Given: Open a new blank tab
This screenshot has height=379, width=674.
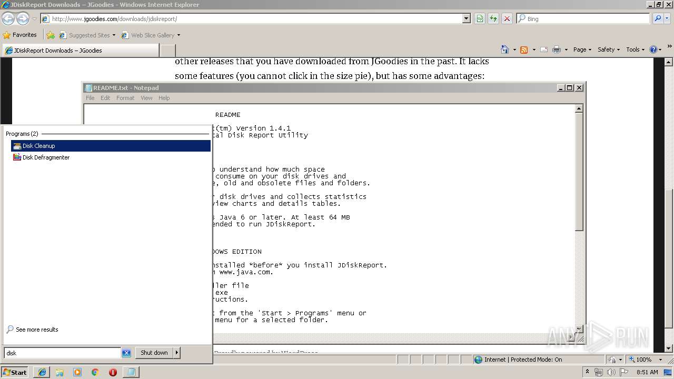Looking at the screenshot, I should tap(167, 51).
